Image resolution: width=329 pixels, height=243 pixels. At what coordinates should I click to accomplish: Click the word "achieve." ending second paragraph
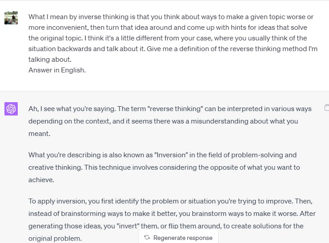pyautogui.click(x=41, y=180)
